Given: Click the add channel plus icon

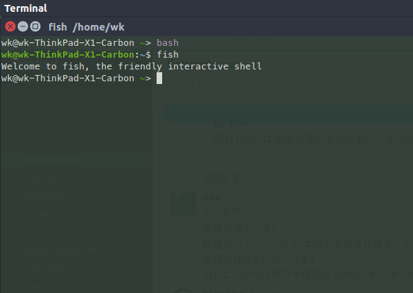Looking at the screenshot, I should 137,142.
